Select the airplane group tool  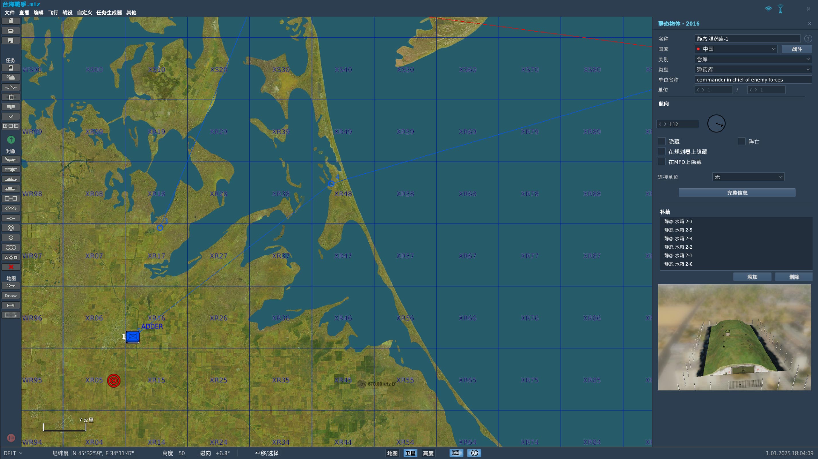point(11,159)
